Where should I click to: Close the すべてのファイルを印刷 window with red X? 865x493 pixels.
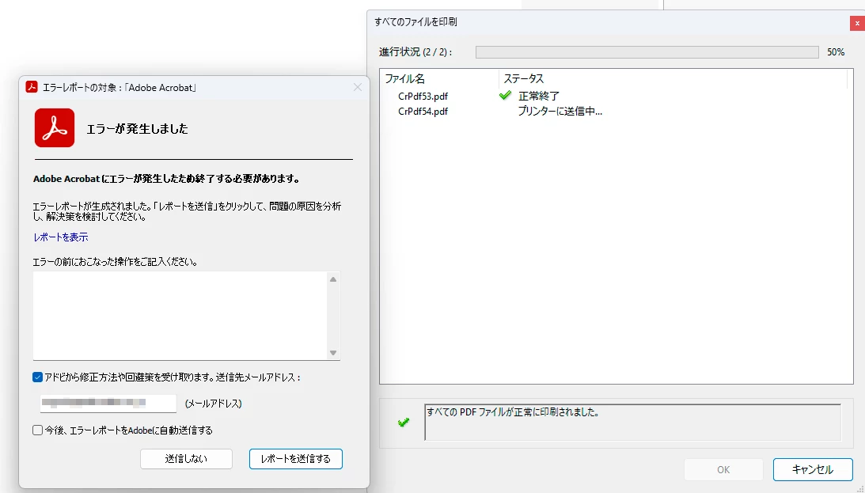tap(857, 23)
